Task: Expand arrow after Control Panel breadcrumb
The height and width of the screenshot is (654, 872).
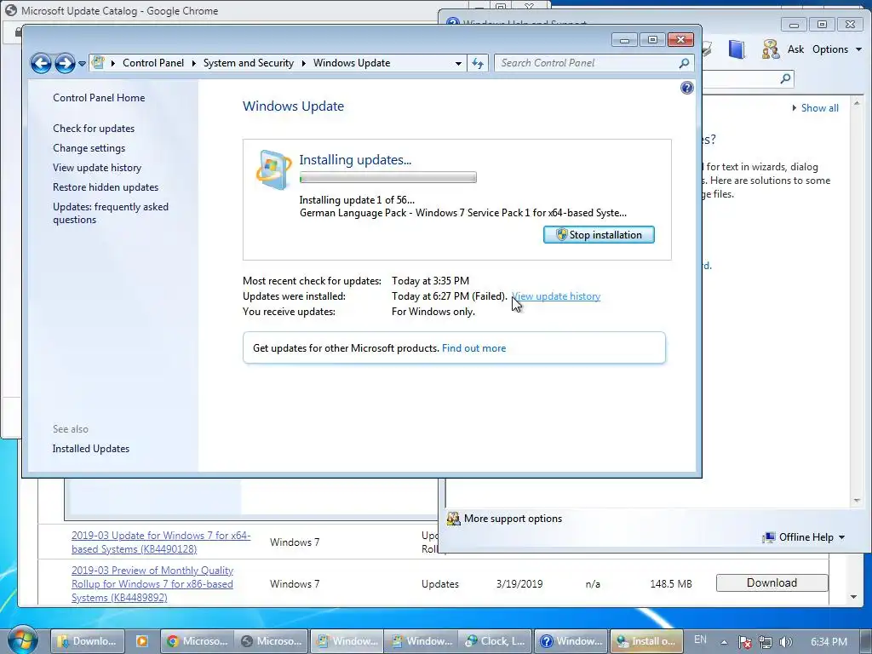Action: click(194, 63)
